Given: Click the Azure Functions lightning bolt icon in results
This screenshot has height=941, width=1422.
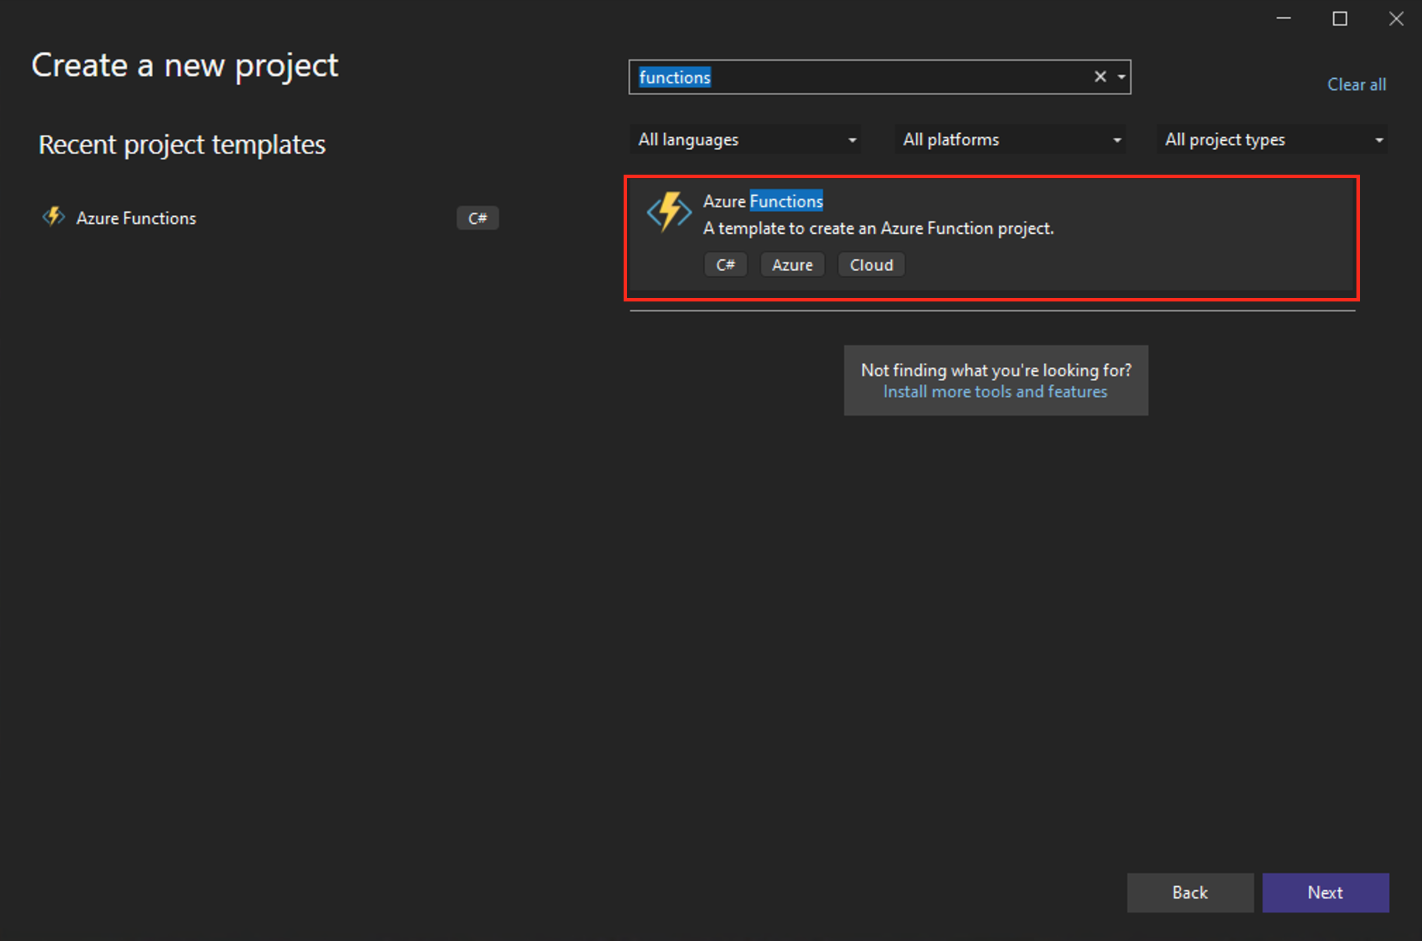Looking at the screenshot, I should tap(668, 212).
